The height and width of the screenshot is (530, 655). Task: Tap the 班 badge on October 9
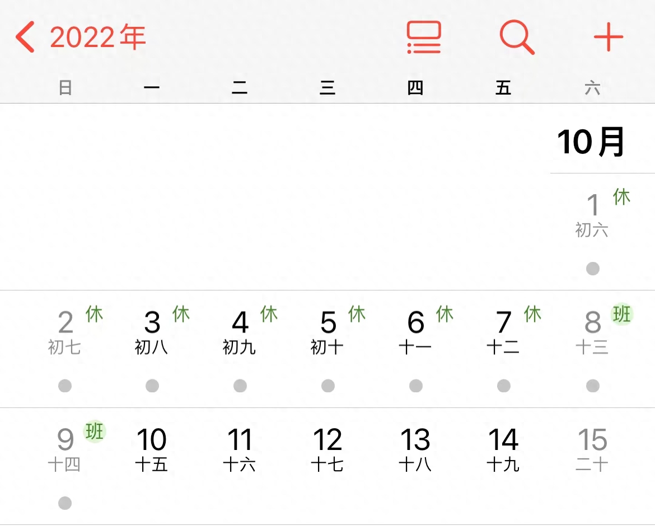tap(95, 431)
